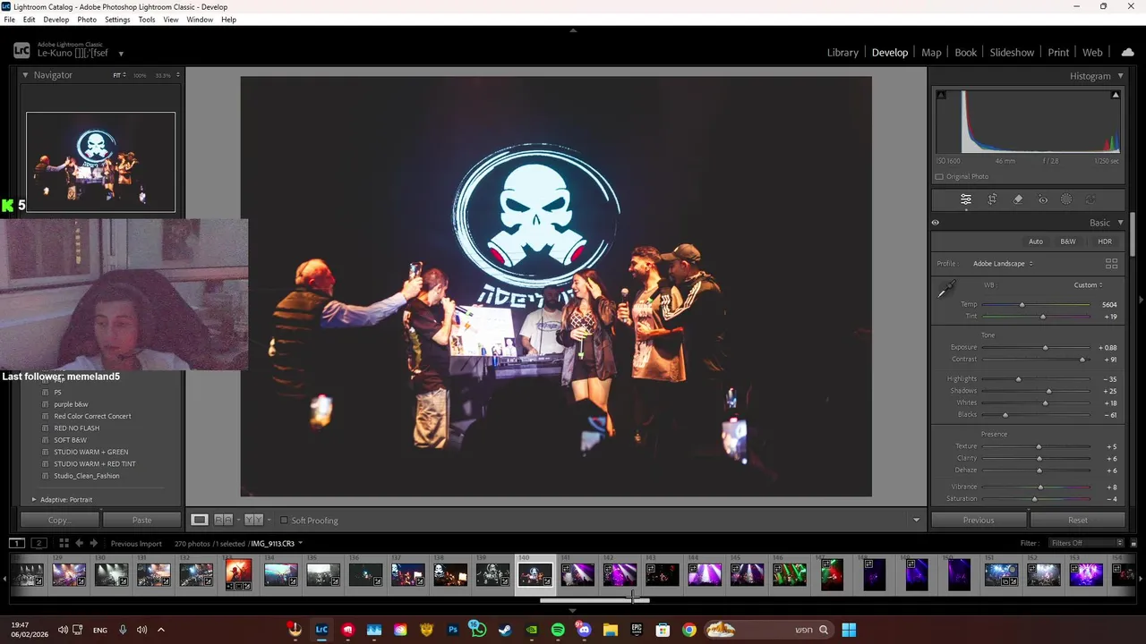Select STUDIO WARM + GREEN preset
1146x644 pixels.
90,452
